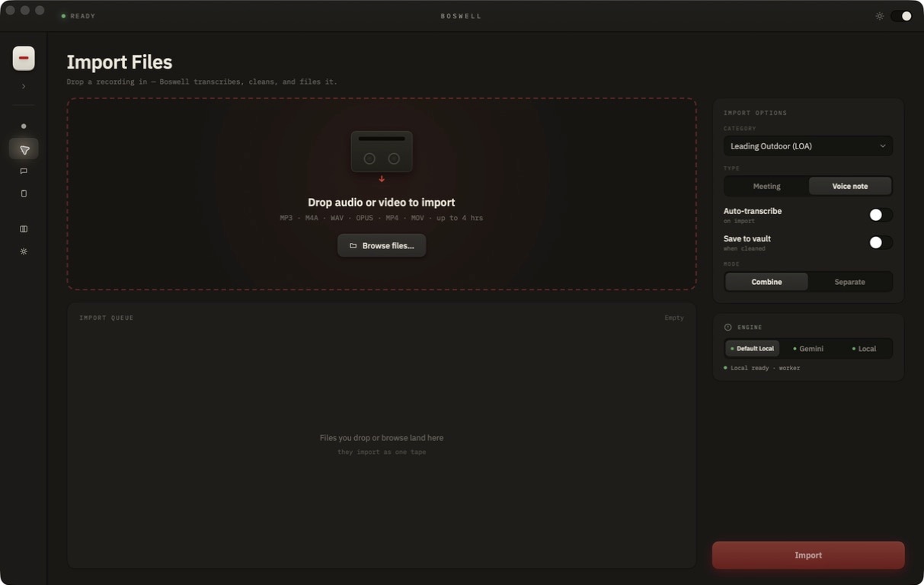The image size is (924, 585).
Task: Click the sun theme icon in title bar
Action: click(879, 16)
